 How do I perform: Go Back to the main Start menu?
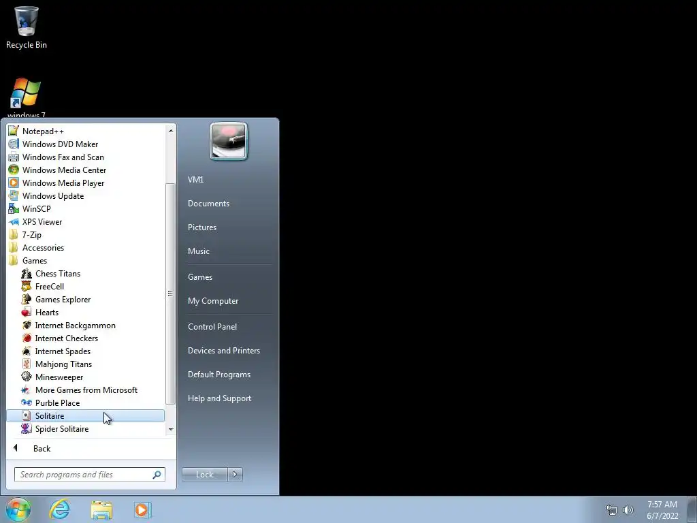pos(91,448)
